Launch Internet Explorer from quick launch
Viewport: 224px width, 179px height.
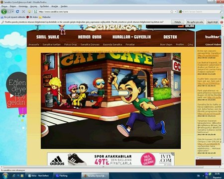point(14,176)
